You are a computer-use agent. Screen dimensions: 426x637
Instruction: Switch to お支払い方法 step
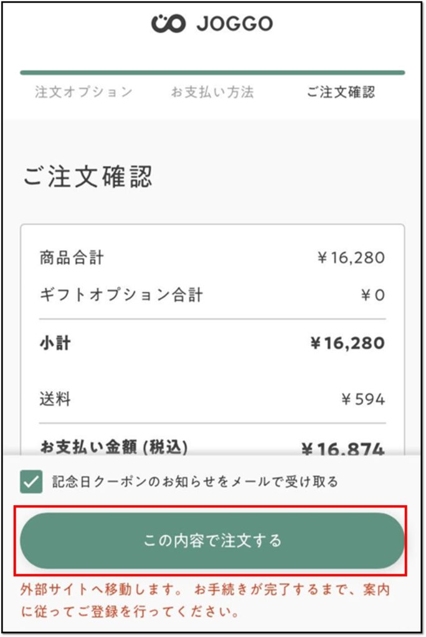[x=212, y=92]
